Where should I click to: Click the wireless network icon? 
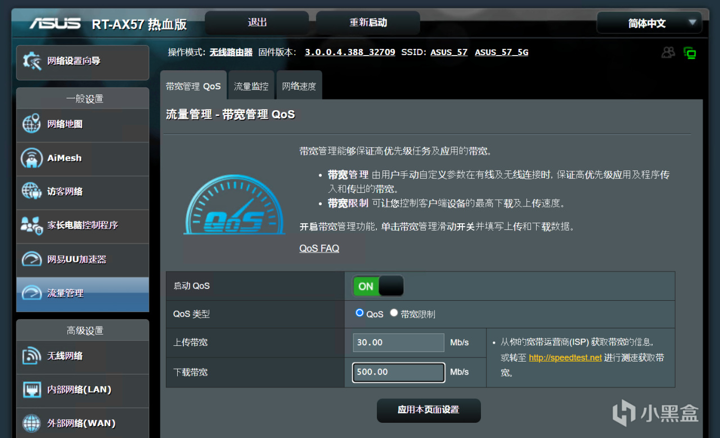[x=31, y=356]
